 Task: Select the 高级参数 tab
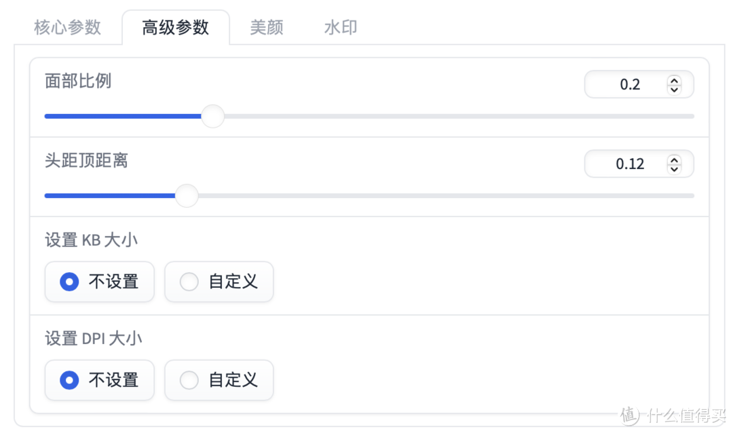[x=174, y=27]
